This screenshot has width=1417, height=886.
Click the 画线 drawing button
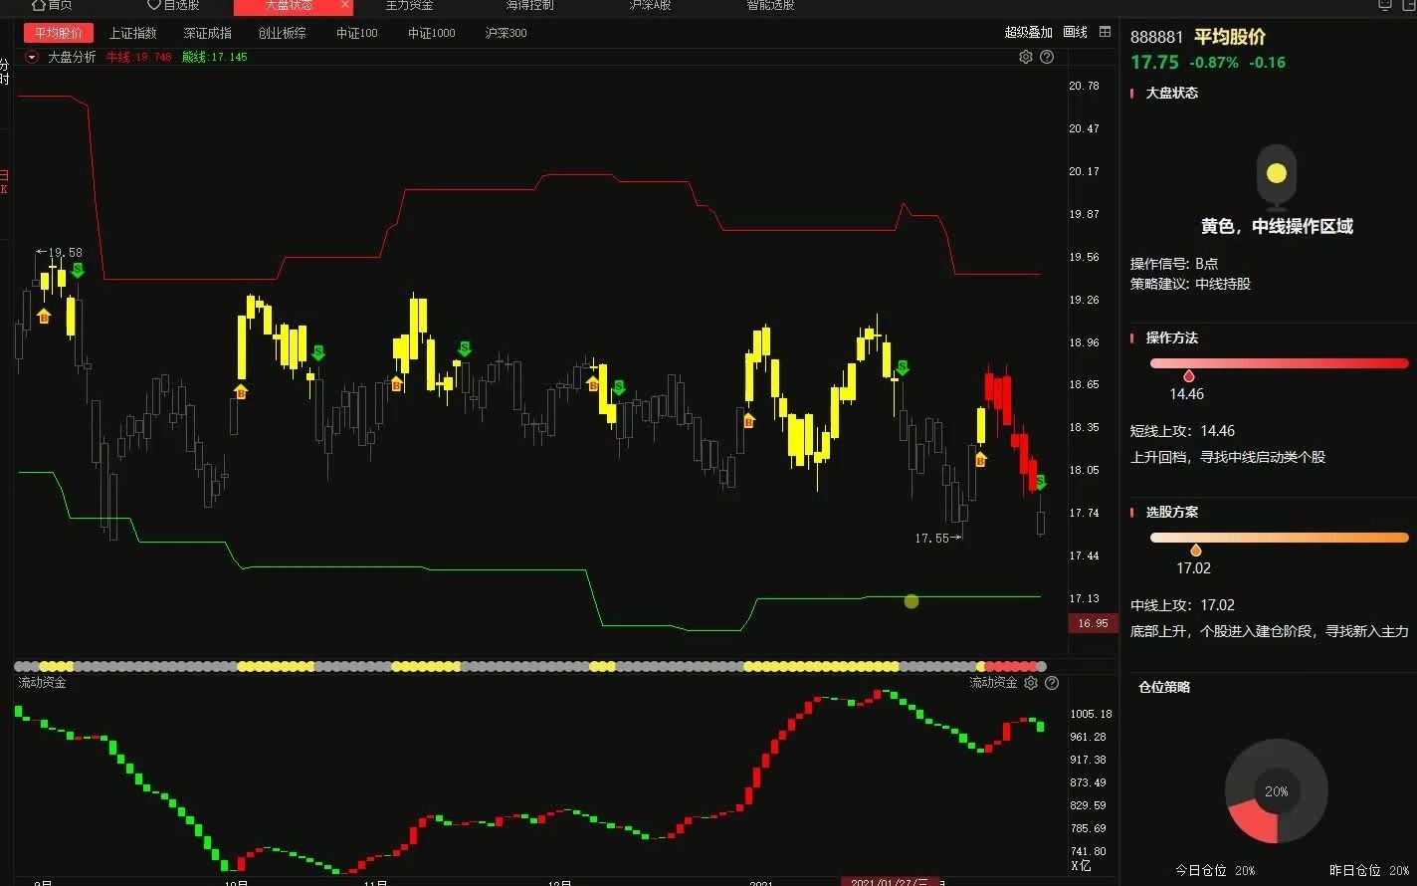[x=1075, y=32]
